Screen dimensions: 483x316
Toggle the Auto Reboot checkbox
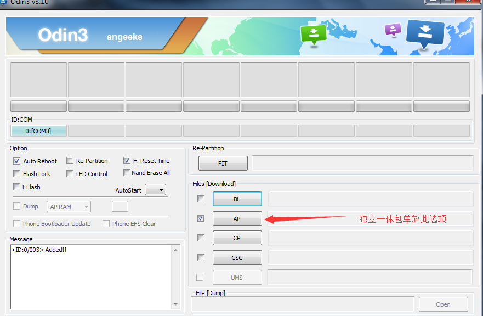coord(16,161)
